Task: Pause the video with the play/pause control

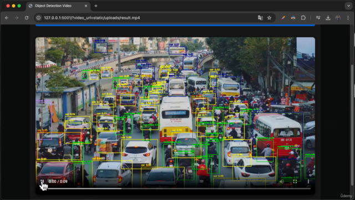Action: (x=42, y=182)
